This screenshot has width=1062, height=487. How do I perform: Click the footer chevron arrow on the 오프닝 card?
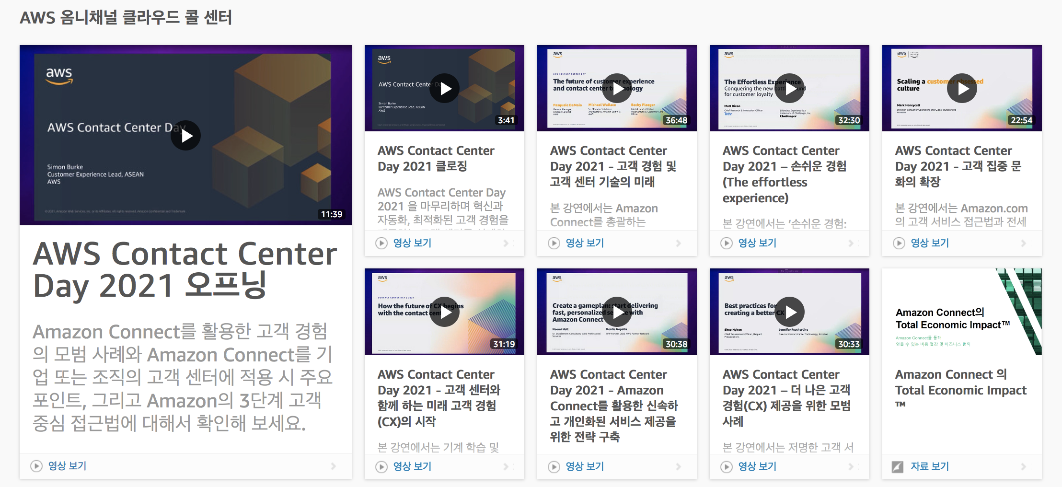[x=333, y=466]
